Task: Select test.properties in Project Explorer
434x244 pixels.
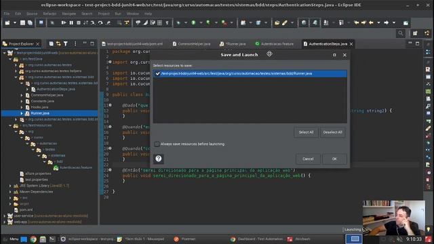Action: (37, 180)
